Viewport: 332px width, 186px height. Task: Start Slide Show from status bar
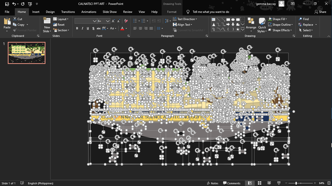pyautogui.click(x=279, y=183)
